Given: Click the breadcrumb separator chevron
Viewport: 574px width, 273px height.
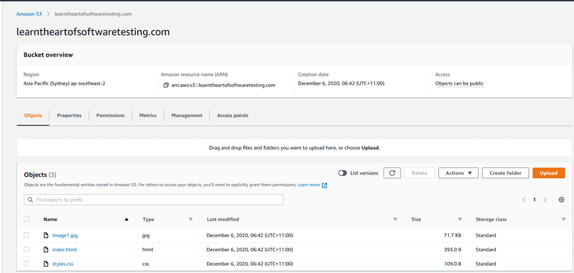Looking at the screenshot, I should [48, 14].
